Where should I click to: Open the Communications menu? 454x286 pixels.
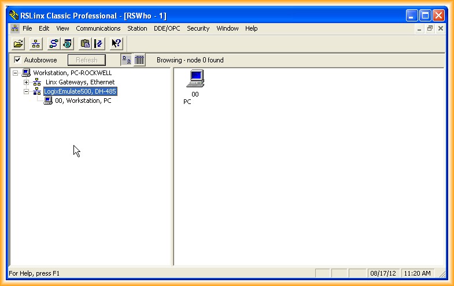tap(98, 28)
